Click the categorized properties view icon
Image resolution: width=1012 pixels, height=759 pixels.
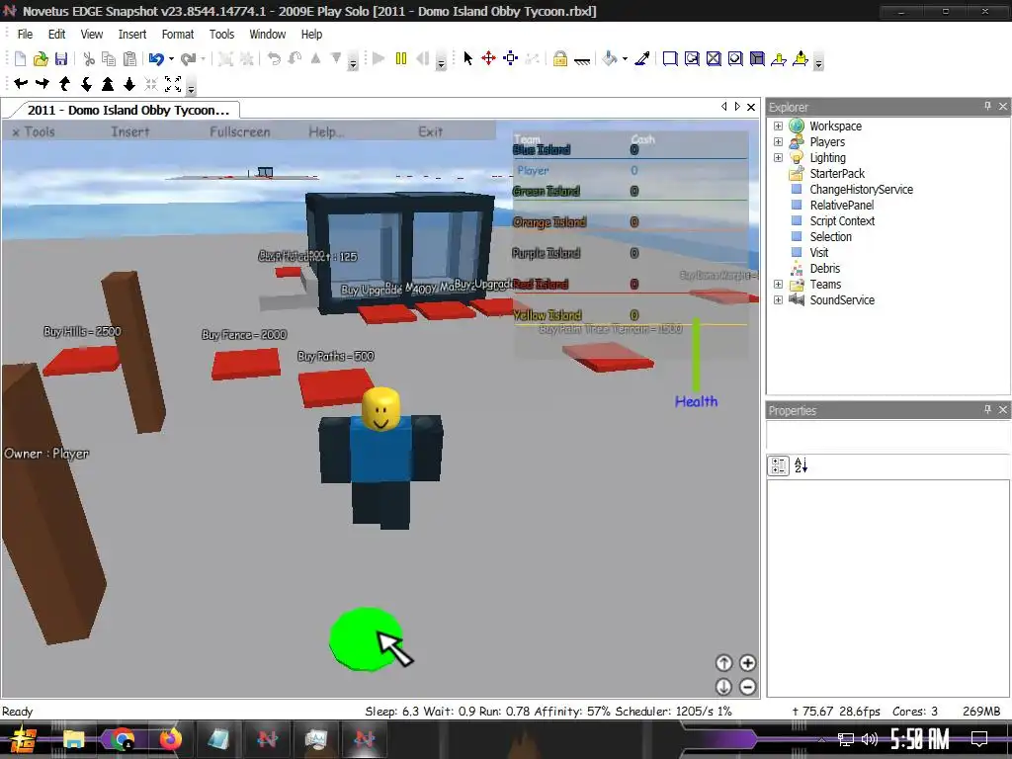click(x=779, y=465)
